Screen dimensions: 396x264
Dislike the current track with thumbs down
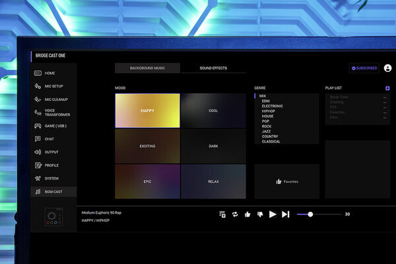click(x=259, y=214)
